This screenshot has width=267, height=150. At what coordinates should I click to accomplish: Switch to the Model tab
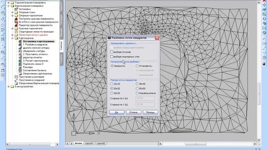(x=78, y=143)
